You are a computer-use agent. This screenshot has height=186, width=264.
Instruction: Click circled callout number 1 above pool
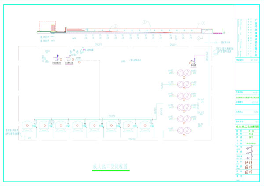pos(145,21)
